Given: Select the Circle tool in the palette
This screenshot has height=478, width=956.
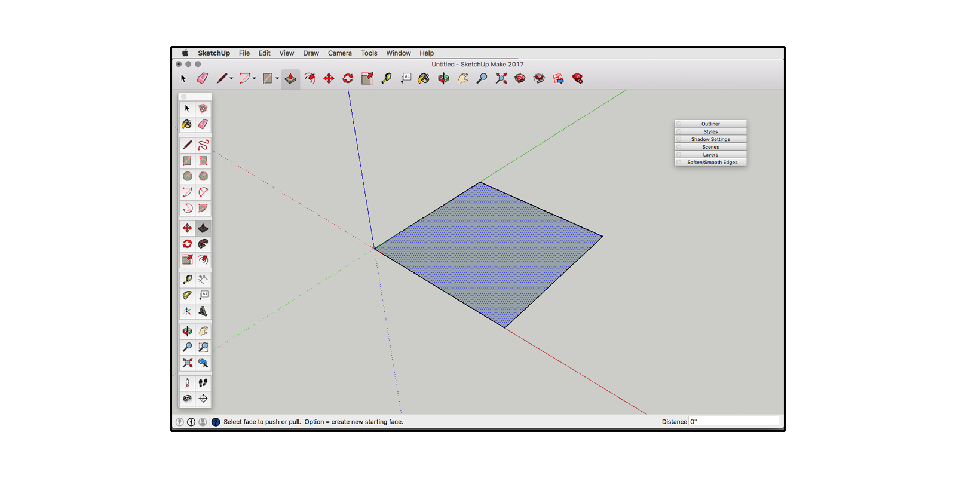Looking at the screenshot, I should (x=188, y=176).
